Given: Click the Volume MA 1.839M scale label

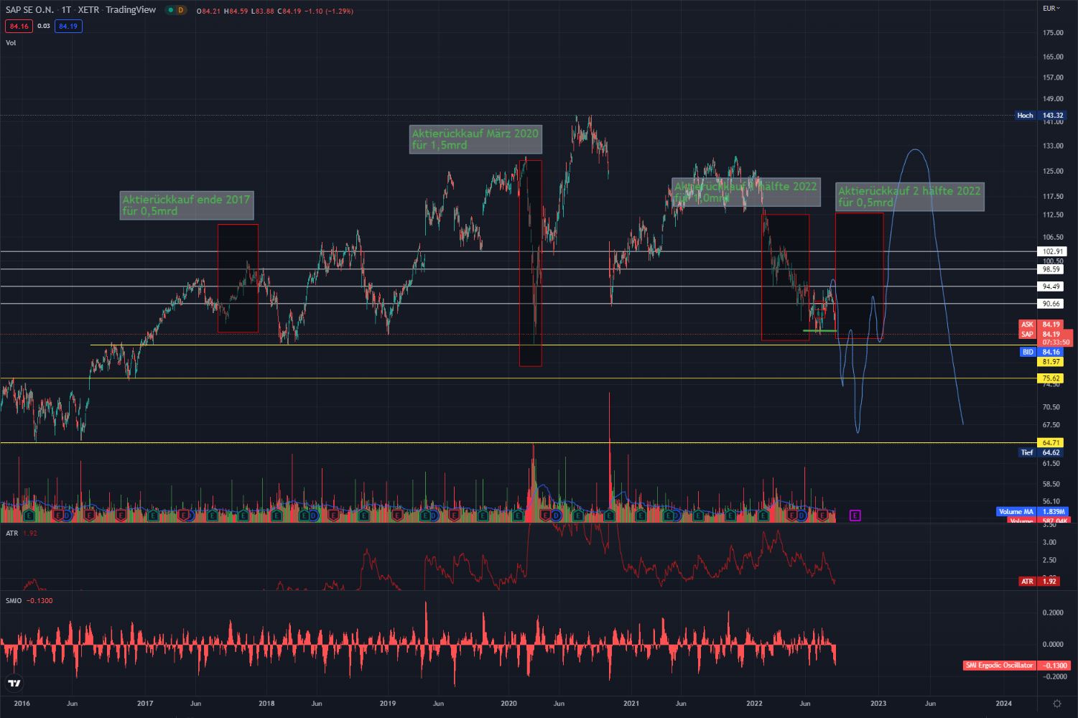Looking at the screenshot, I should 1031,512.
